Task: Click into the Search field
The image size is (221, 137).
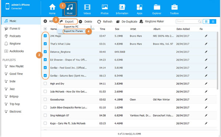Action: 187,21
